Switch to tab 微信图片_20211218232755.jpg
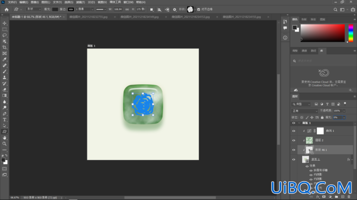Screen dimensions: 357x200 (x=88, y=17)
